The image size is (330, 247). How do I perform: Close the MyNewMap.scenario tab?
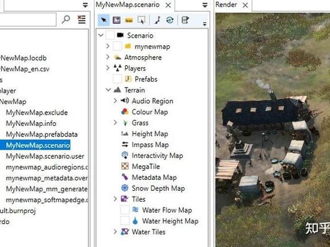[168, 5]
